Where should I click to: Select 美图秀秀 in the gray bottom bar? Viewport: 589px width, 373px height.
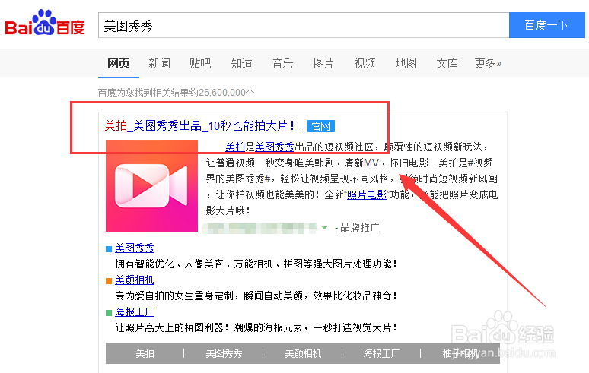click(x=224, y=353)
